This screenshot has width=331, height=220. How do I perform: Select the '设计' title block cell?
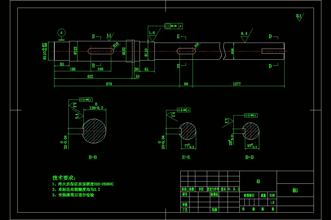[x=185, y=194]
